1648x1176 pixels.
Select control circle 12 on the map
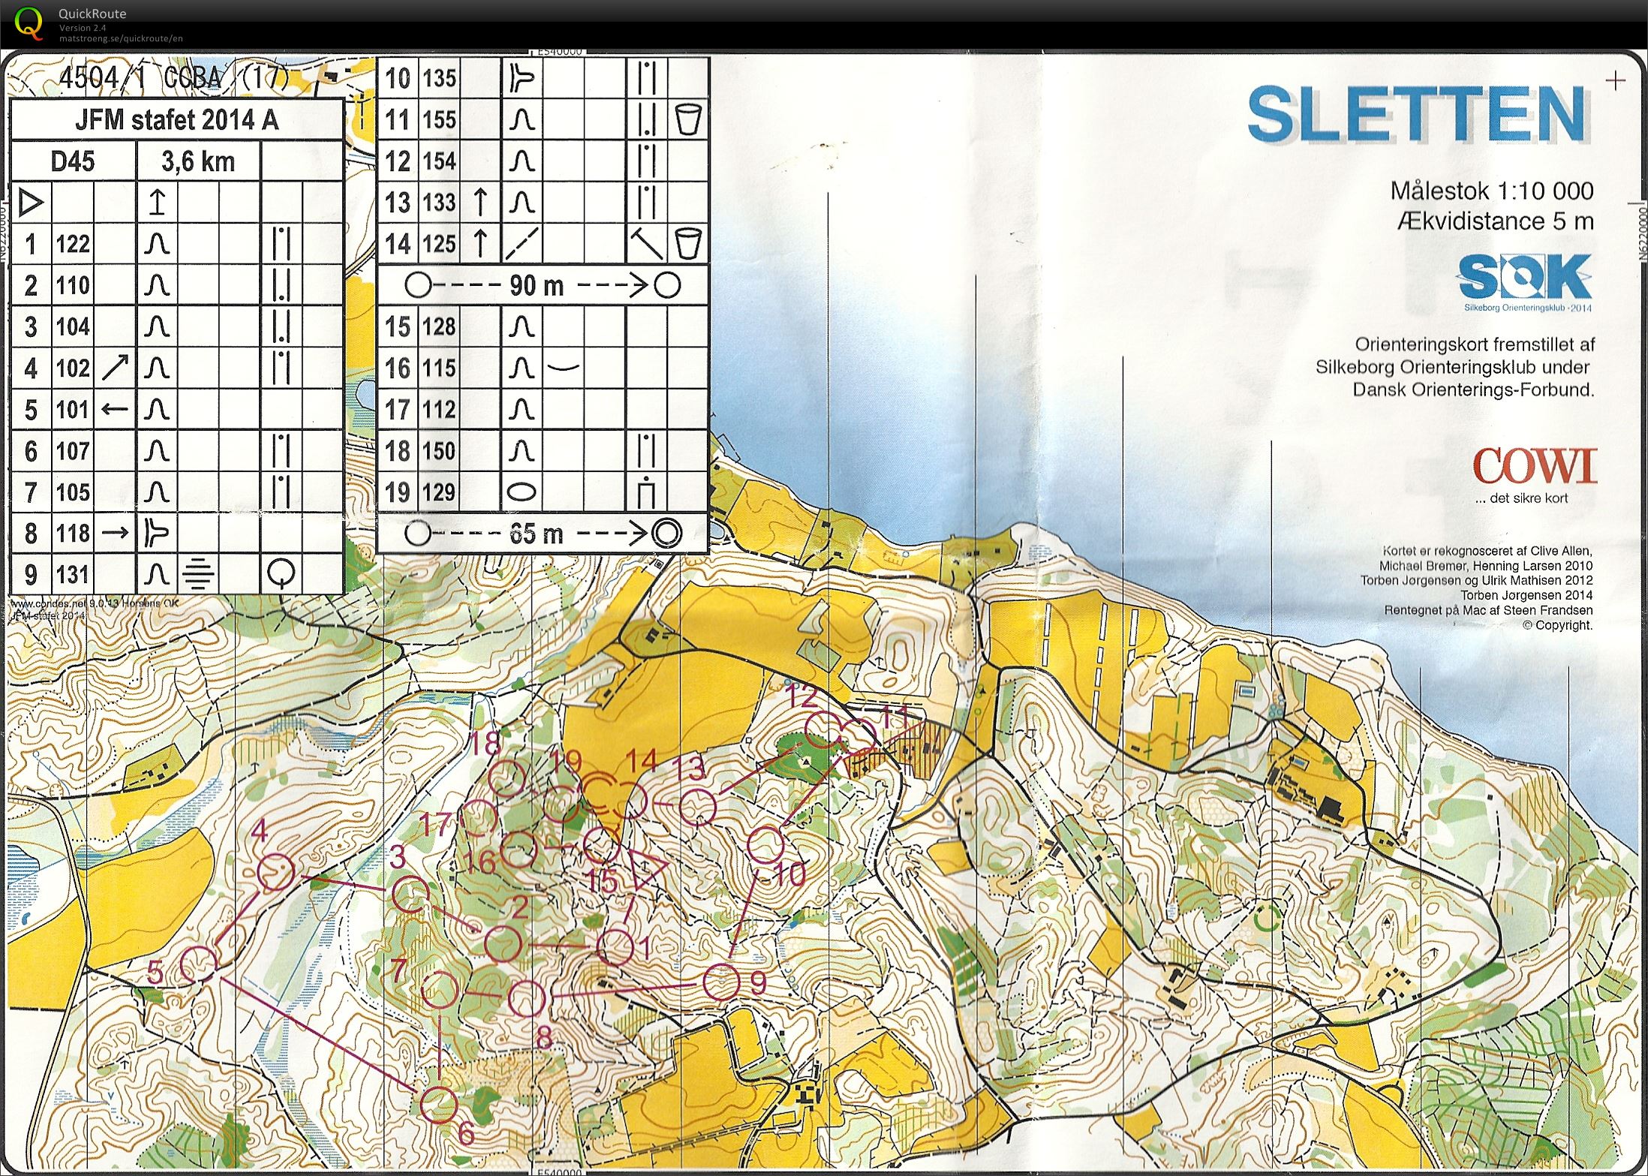click(822, 728)
